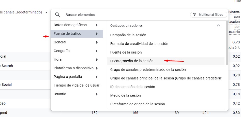Type in the Buscar elementos field

[122, 15]
